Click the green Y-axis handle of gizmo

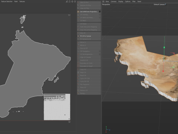[164, 47]
